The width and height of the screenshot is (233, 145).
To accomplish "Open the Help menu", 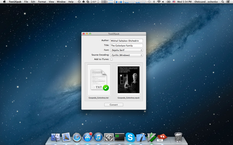I will [x=71, y=2].
